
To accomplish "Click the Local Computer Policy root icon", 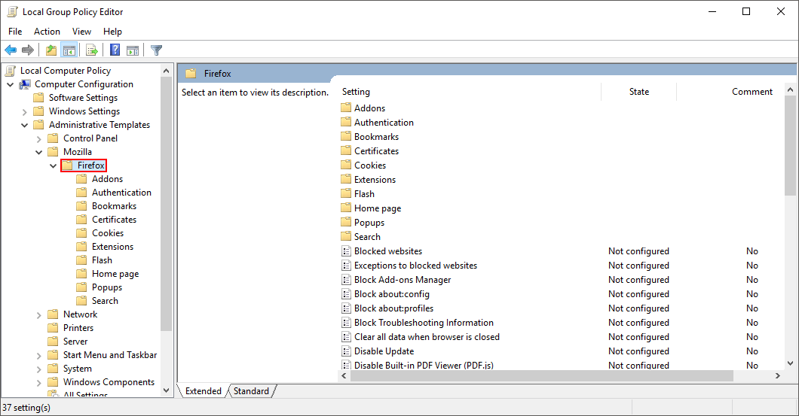I will [x=11, y=71].
